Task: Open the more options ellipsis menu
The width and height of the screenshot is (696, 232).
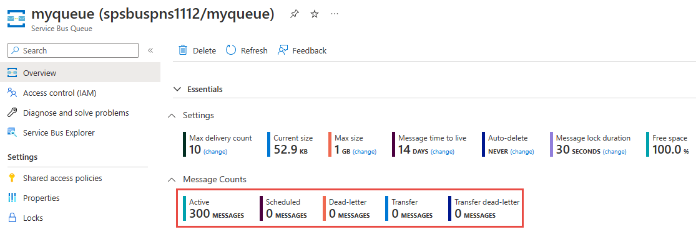Action: pyautogui.click(x=335, y=14)
